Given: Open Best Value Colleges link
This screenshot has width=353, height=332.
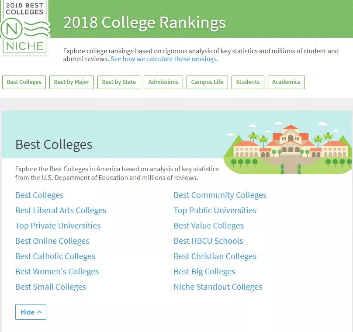Looking at the screenshot, I should point(209,226).
